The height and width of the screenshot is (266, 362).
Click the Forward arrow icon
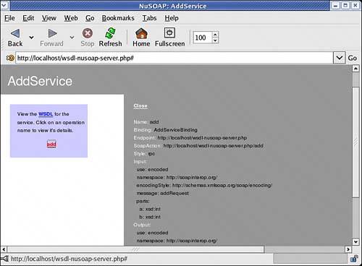point(52,33)
